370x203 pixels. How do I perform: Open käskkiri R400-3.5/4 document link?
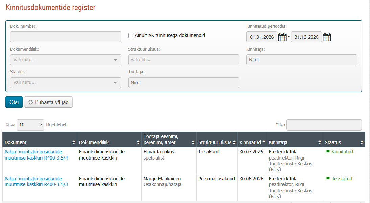pos(36,155)
